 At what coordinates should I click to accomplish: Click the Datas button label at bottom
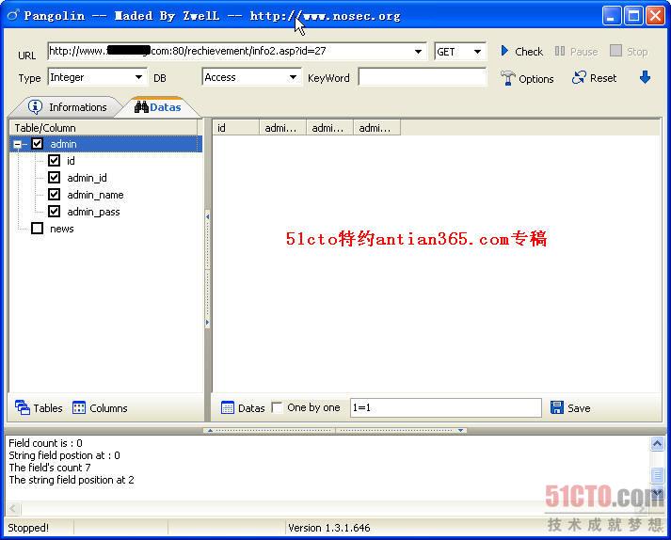251,408
